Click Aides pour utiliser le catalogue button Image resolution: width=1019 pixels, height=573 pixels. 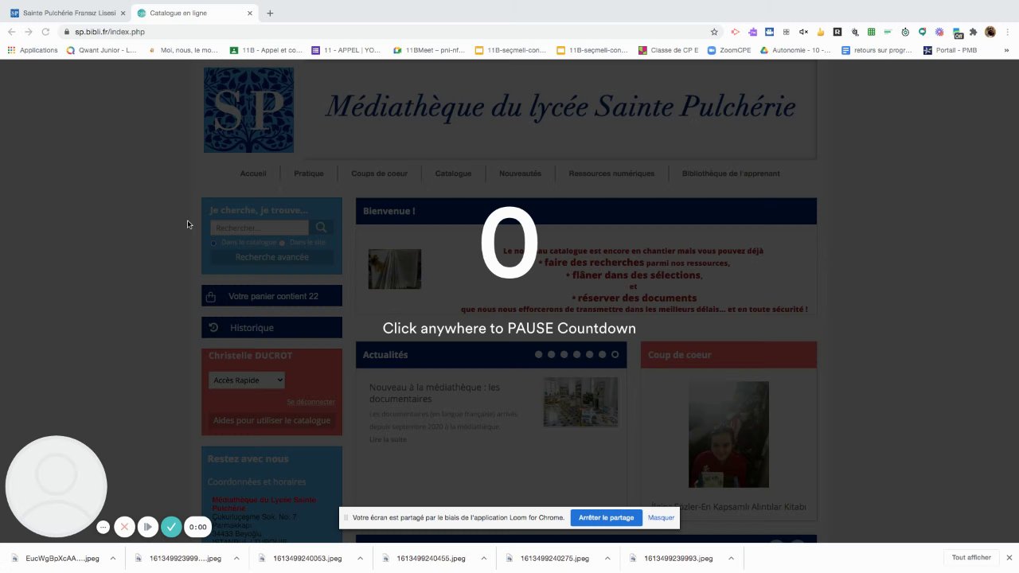[x=271, y=420]
